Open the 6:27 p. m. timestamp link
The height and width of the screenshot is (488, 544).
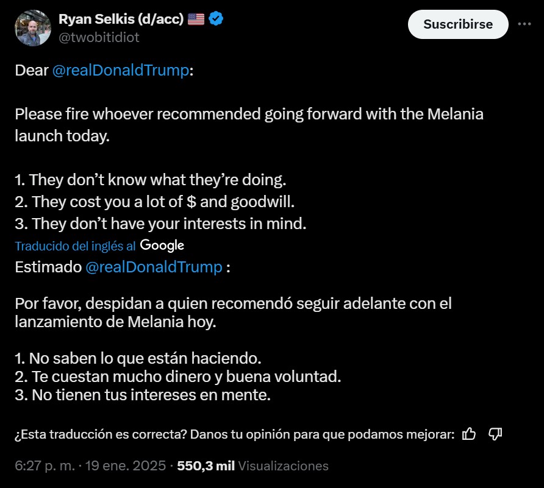[x=45, y=466]
